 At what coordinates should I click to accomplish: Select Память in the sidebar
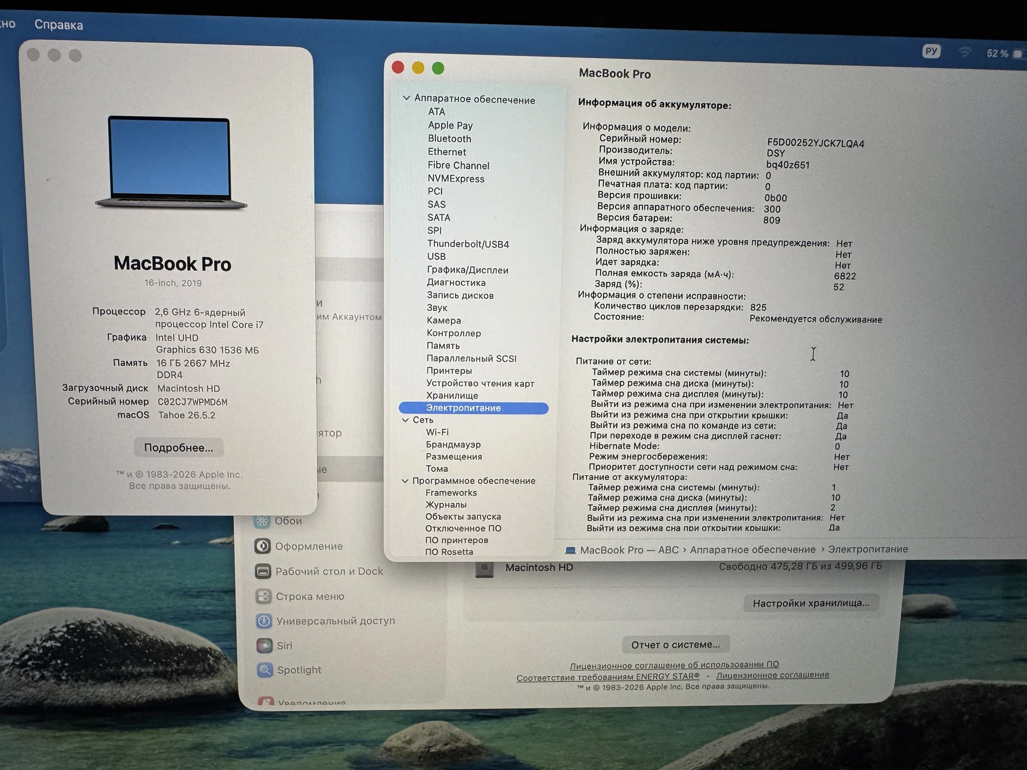coord(443,346)
